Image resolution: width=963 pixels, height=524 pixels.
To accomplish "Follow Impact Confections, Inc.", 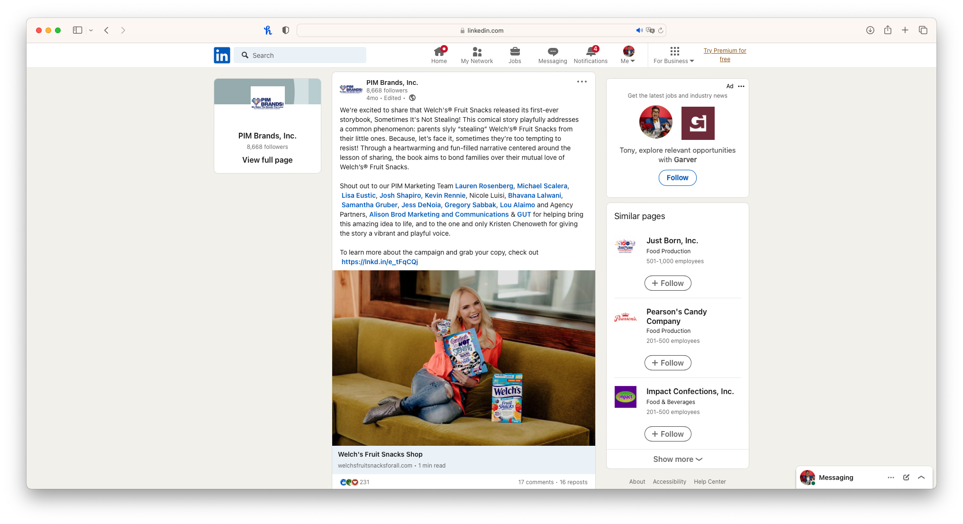I will (668, 434).
